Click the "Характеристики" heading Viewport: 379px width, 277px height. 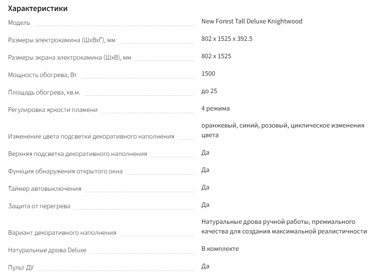[38, 9]
